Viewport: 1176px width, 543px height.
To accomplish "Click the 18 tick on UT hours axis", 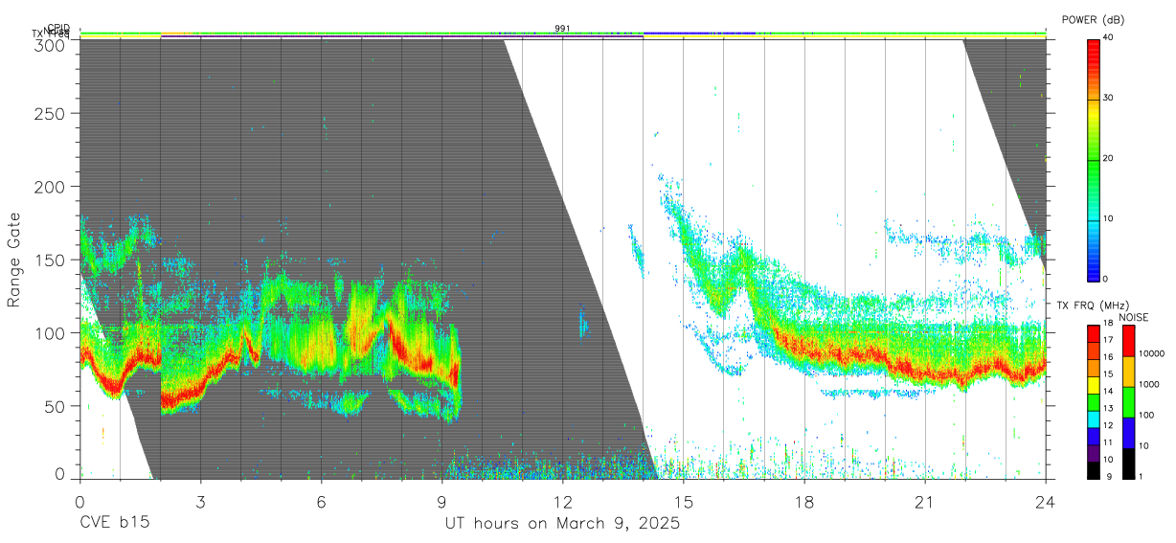I will pyautogui.click(x=804, y=503).
